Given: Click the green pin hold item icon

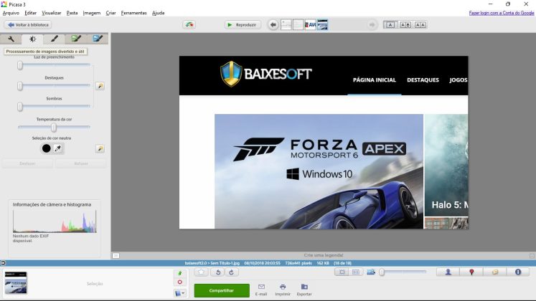Looking at the screenshot, I should pos(180,273).
